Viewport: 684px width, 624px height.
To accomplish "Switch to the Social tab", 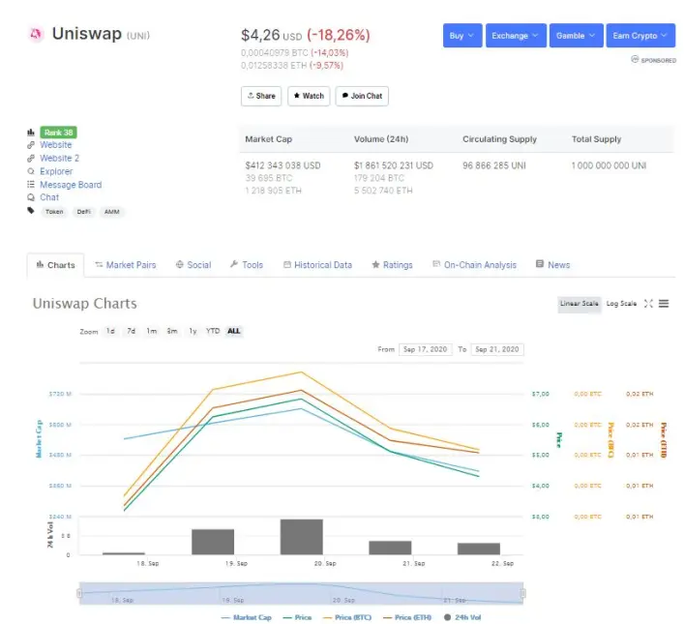I will click(193, 265).
